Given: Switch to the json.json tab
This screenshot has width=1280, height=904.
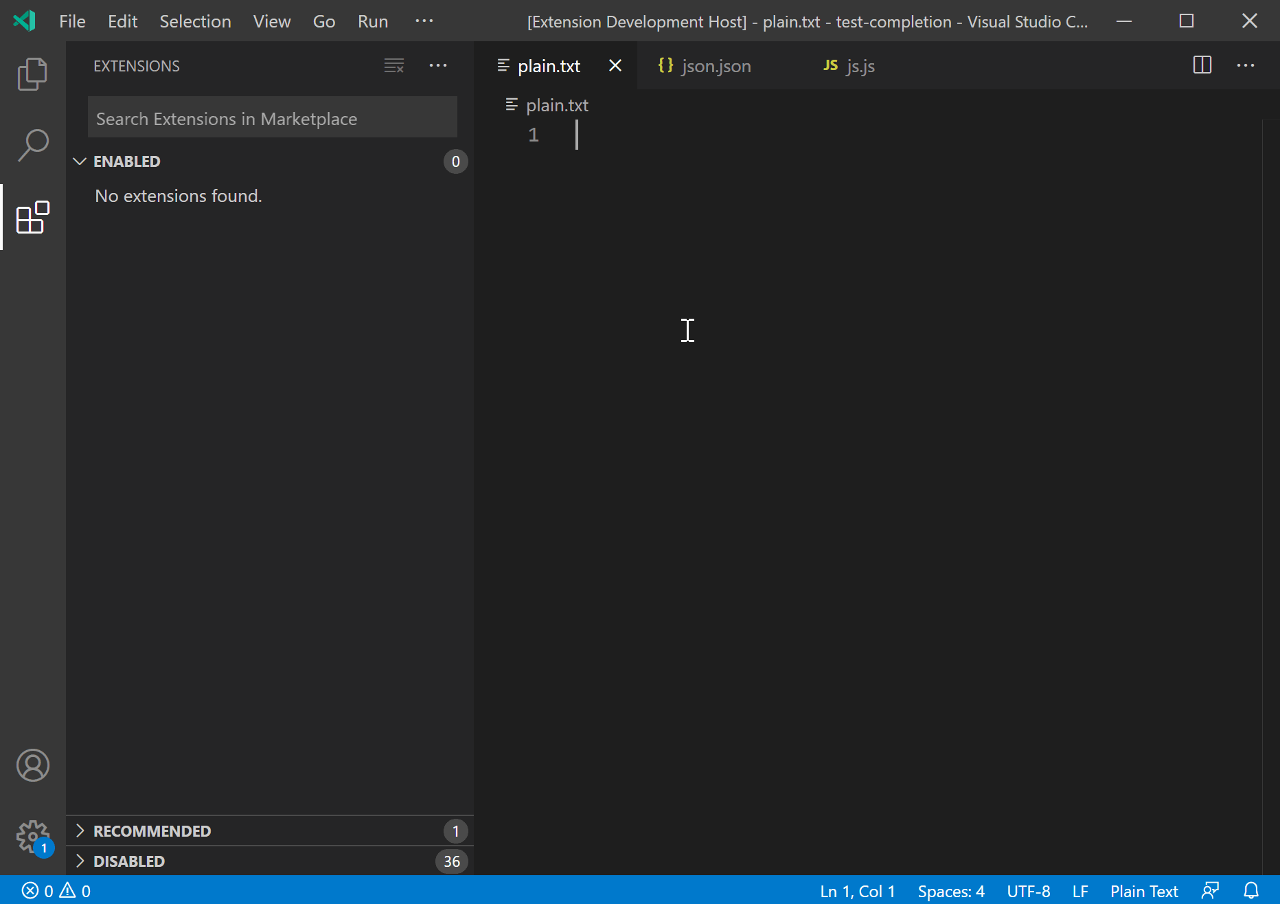Looking at the screenshot, I should click(x=716, y=66).
